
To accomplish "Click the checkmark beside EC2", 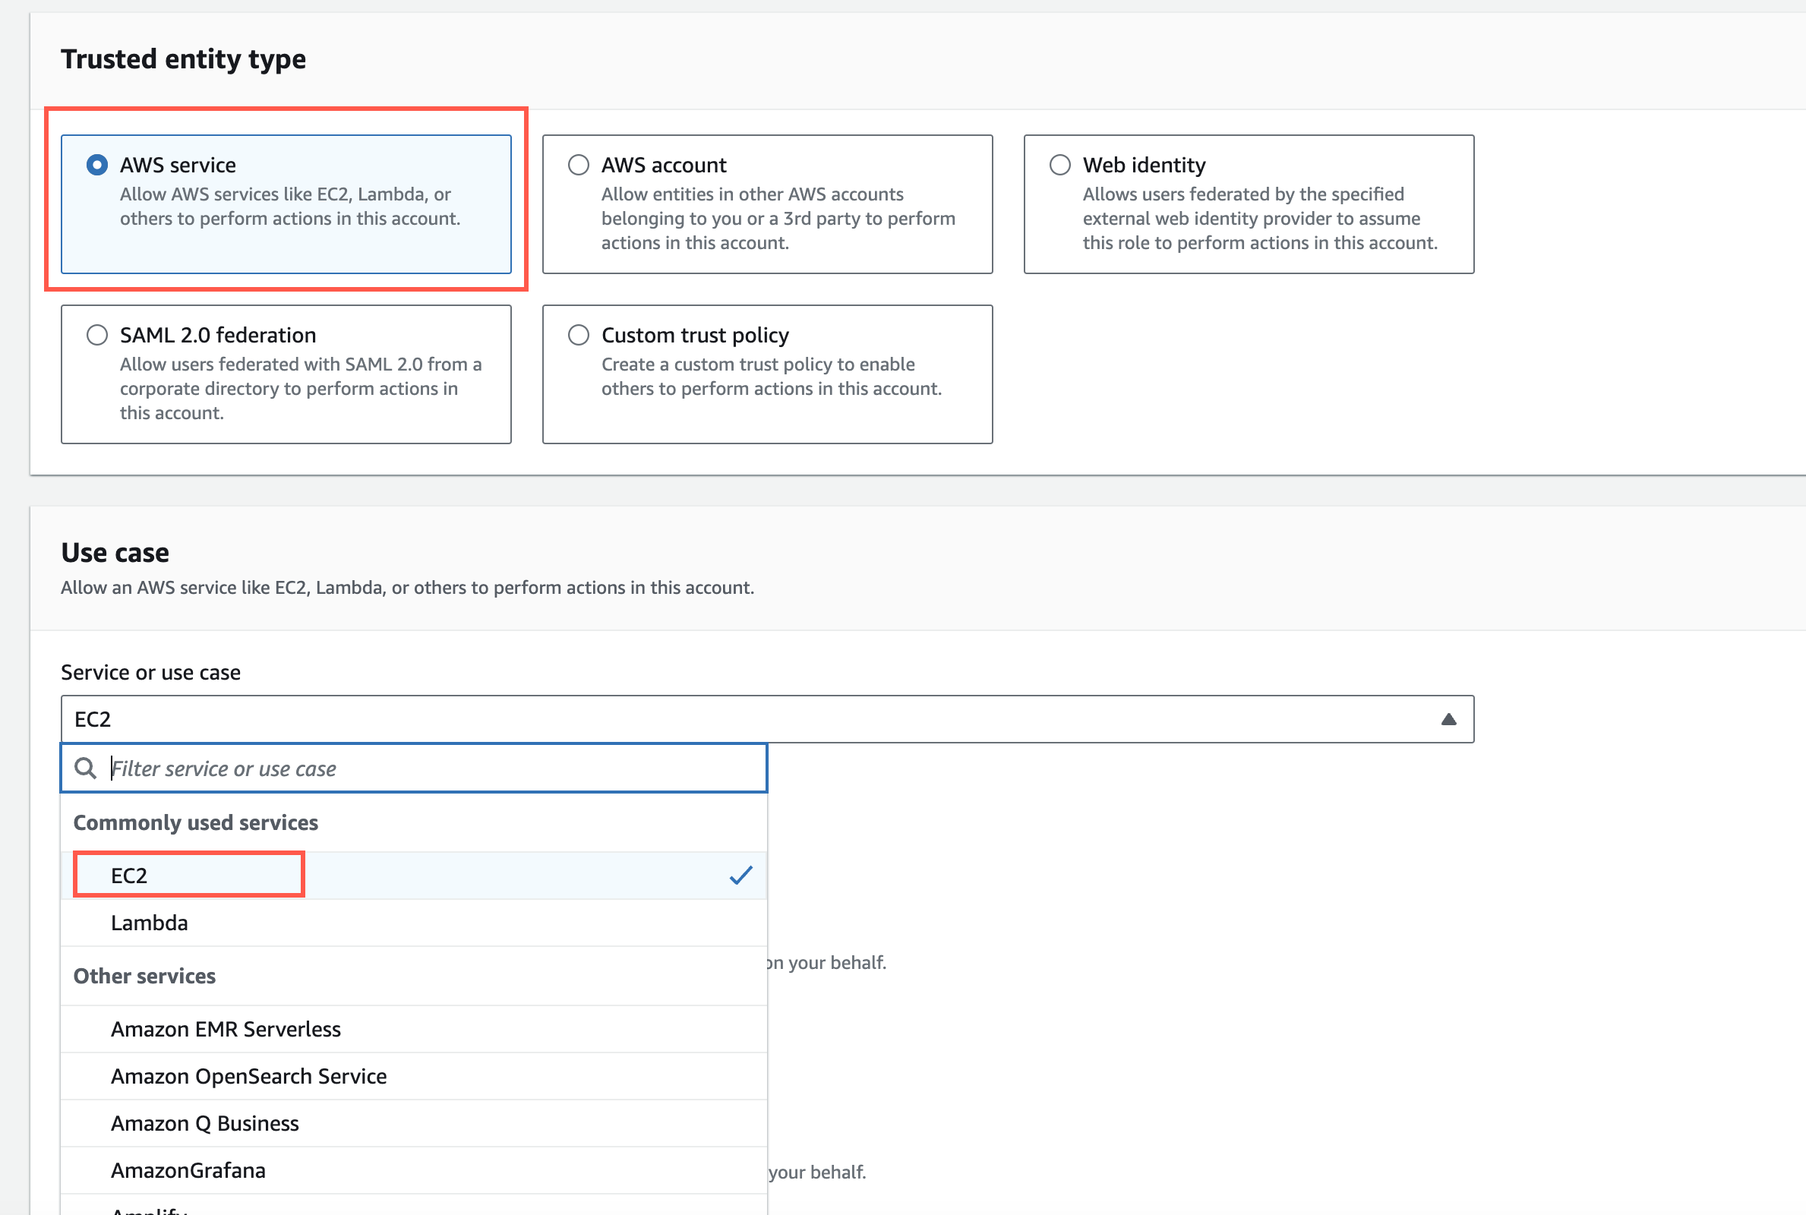I will point(740,875).
